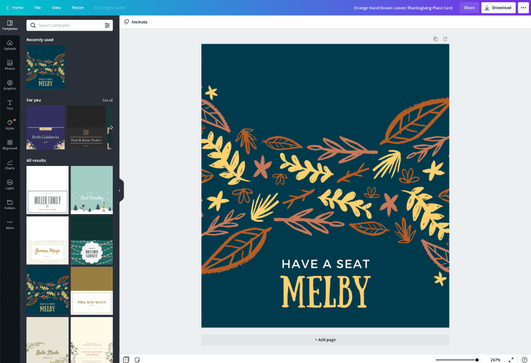531x363 pixels.
Task: Click the Add page button
Action: [325, 340]
